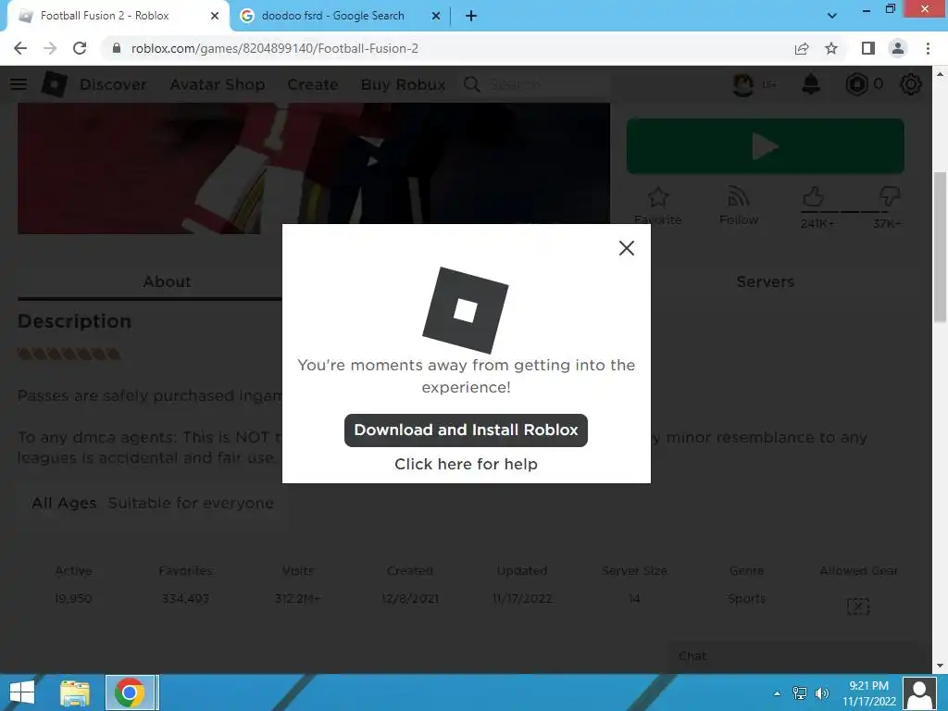Click the green Play button
This screenshot has height=711, width=948.
[765, 146]
